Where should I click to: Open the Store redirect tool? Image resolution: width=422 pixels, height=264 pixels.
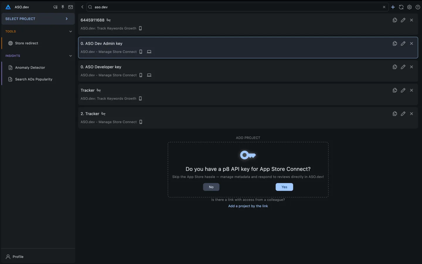(x=27, y=43)
